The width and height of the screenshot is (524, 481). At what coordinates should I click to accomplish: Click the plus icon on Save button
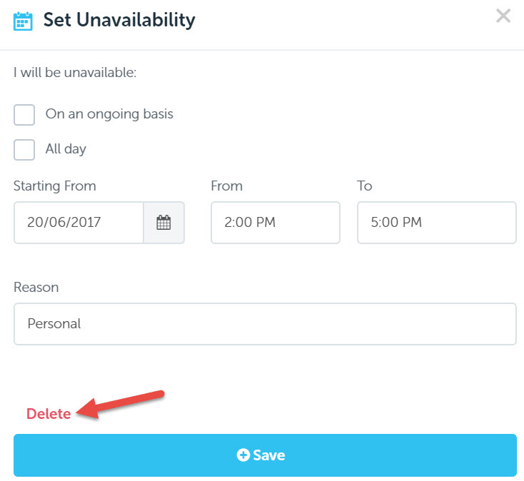click(243, 455)
